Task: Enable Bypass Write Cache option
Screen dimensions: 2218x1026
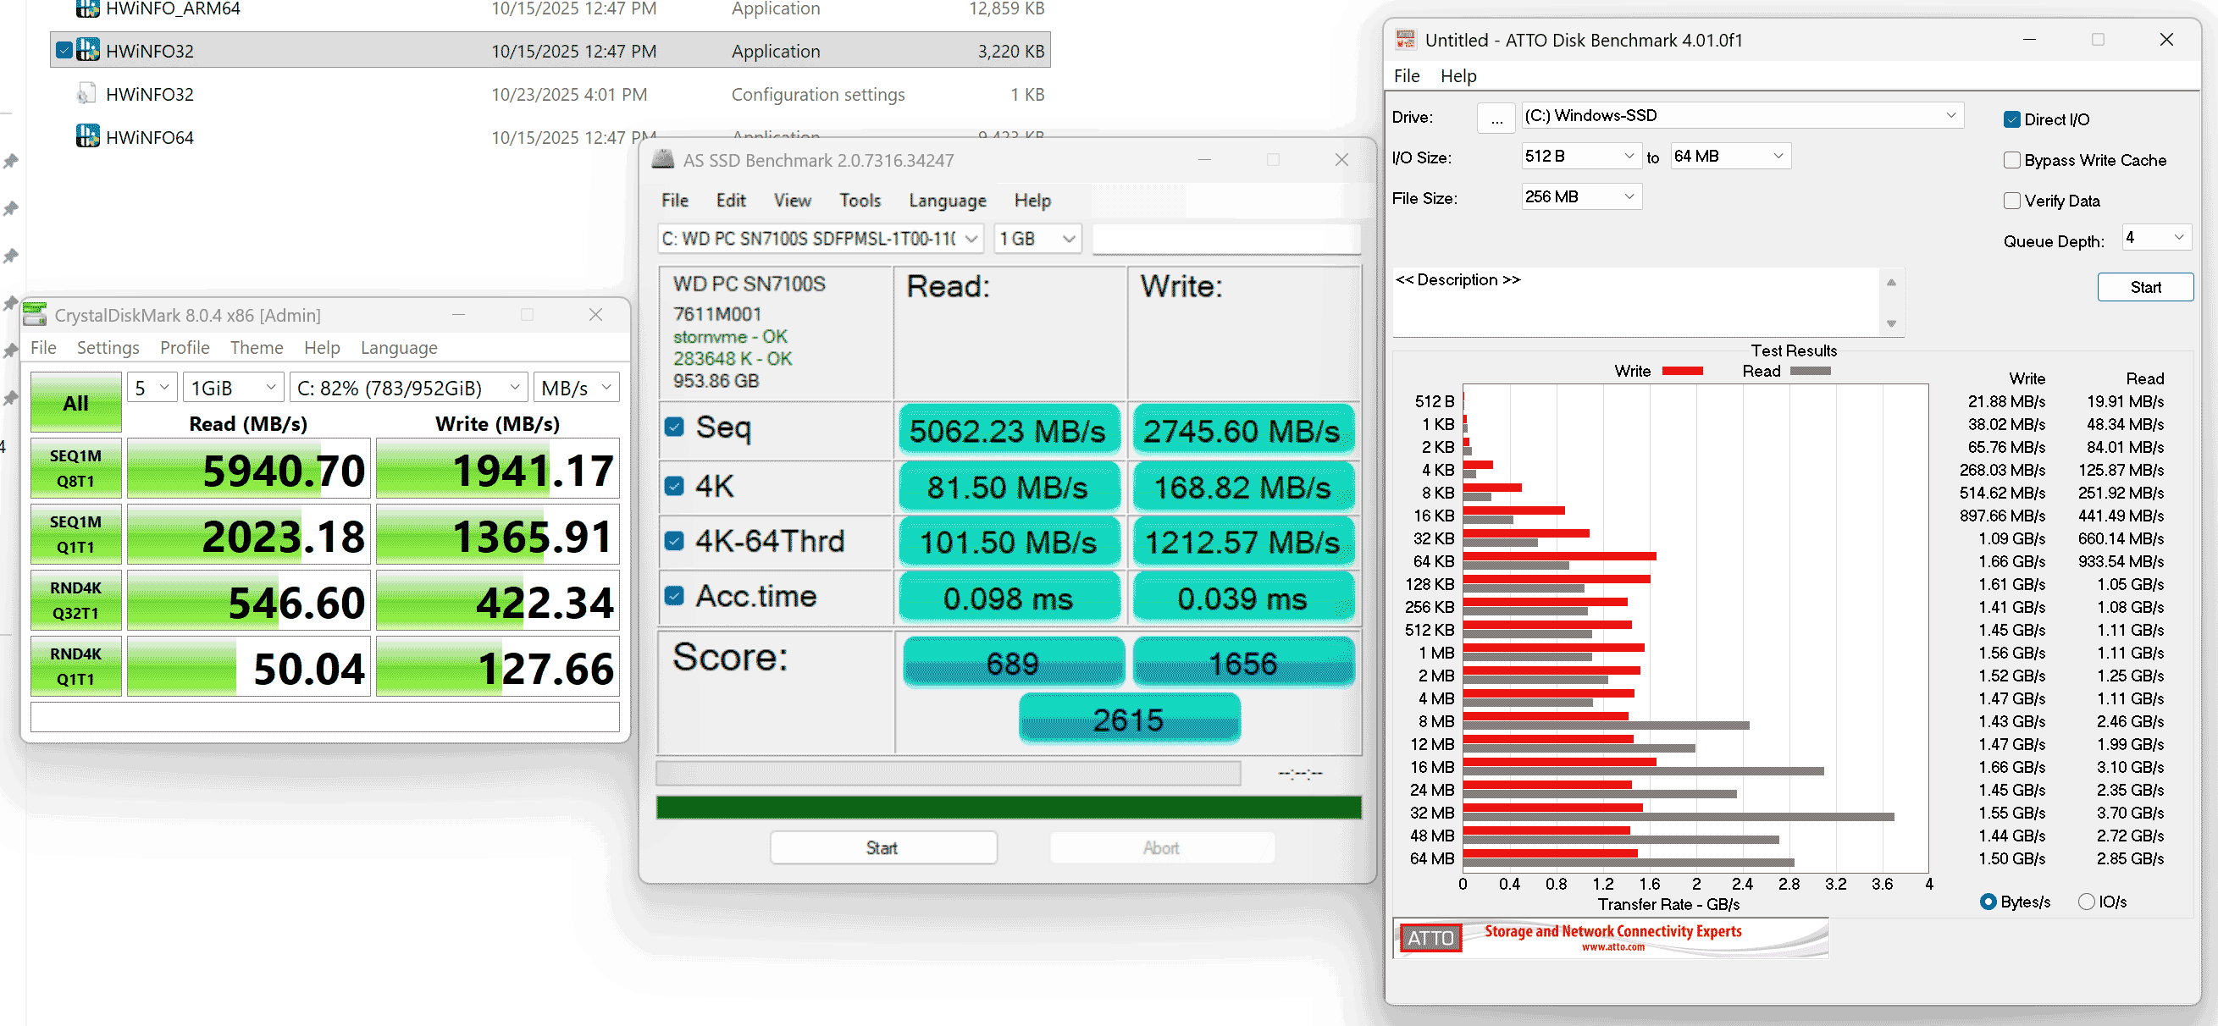Action: point(2011,160)
